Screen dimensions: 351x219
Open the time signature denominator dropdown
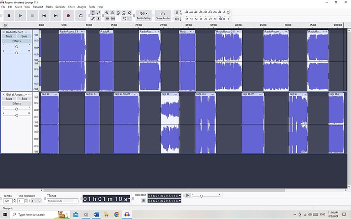click(x=36, y=201)
